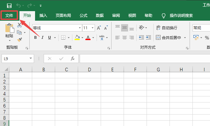Image resolution: width=210 pixels, height=126 pixels.
Task: Save the workbook with the floppy disk icon
Action: 9,6
